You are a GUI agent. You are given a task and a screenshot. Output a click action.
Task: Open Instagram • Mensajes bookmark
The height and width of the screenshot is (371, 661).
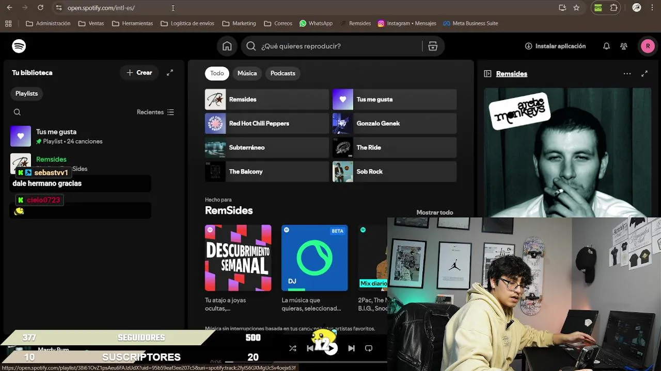407,23
